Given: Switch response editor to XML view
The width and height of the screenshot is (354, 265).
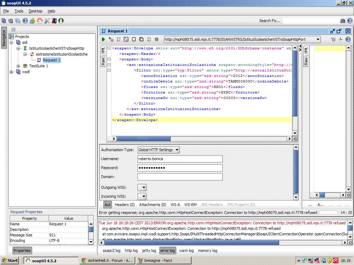Looking at the screenshot, I should [x=306, y=50].
